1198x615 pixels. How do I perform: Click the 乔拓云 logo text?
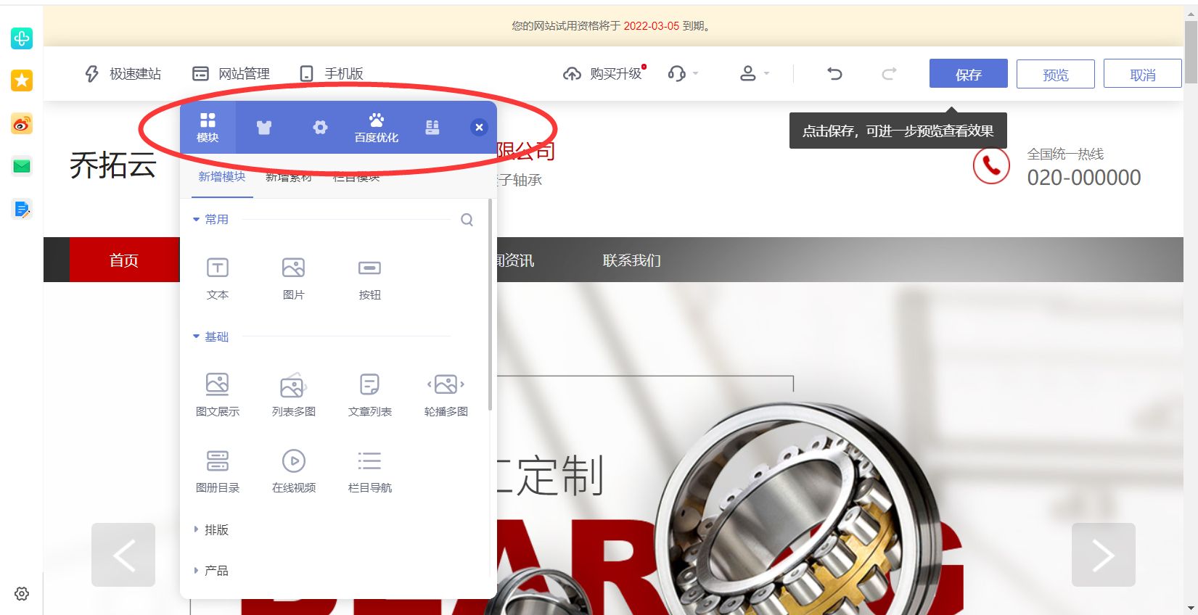[113, 165]
